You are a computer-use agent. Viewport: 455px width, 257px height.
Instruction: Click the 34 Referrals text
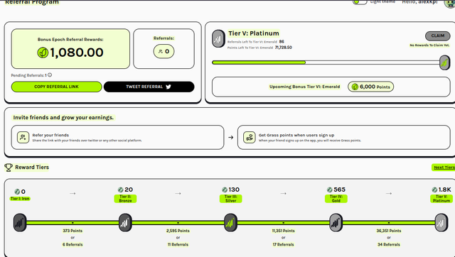[x=389, y=244]
